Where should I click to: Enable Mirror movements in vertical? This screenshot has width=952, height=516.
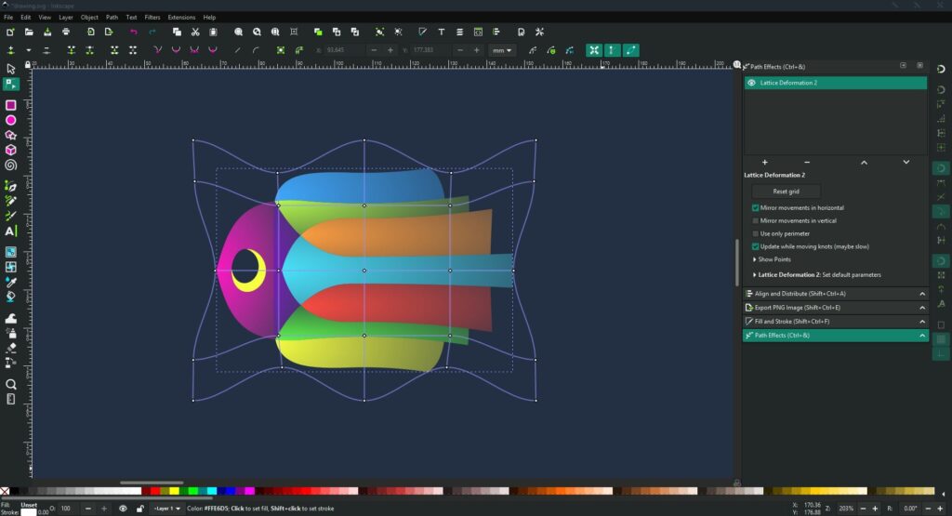pyautogui.click(x=755, y=221)
